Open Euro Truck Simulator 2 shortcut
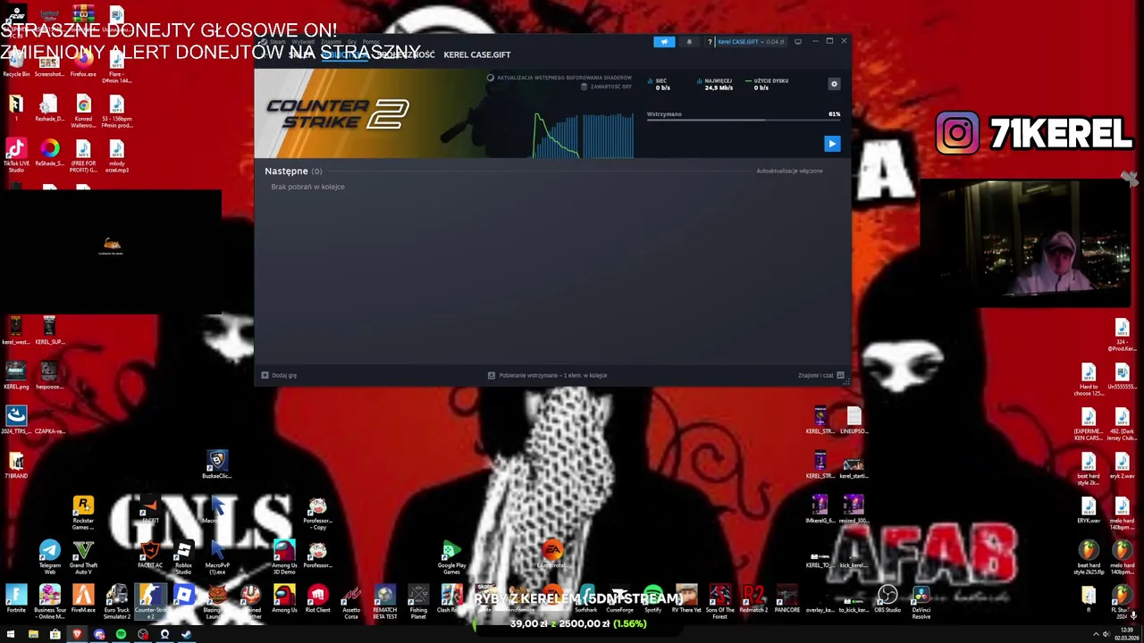1144x643 pixels. coord(117,601)
